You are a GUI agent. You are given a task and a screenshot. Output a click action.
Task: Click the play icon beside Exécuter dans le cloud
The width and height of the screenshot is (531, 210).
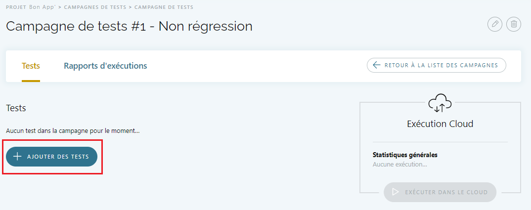pyautogui.click(x=395, y=192)
